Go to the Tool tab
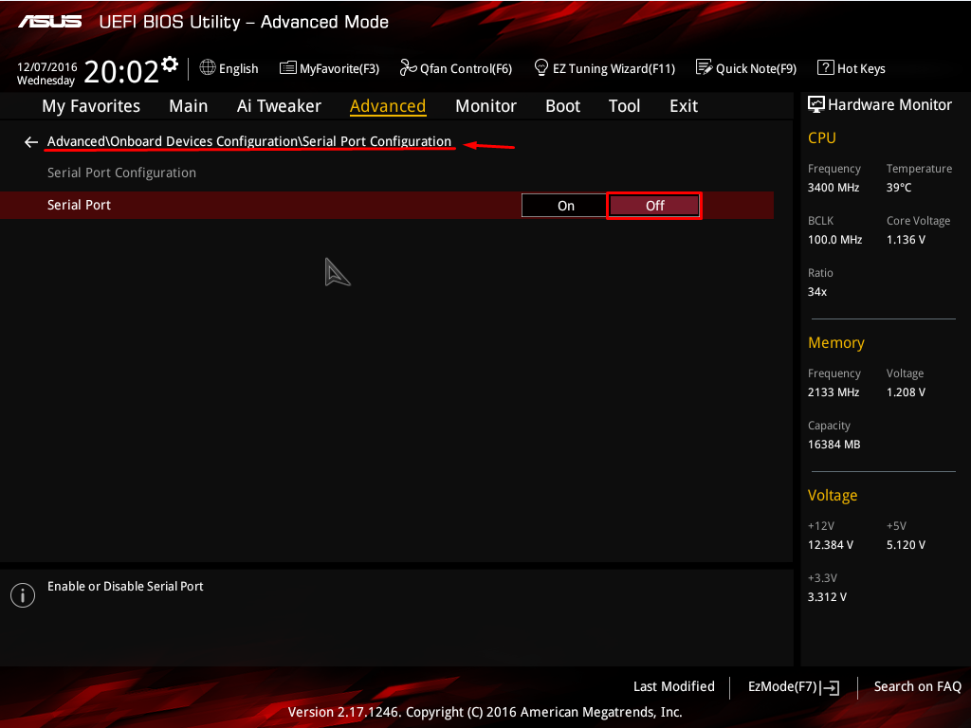Viewport: 971px width, 728px height. coord(624,106)
